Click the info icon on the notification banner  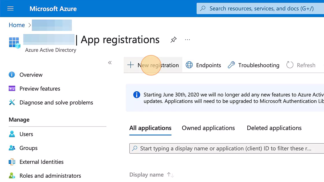pos(136,94)
